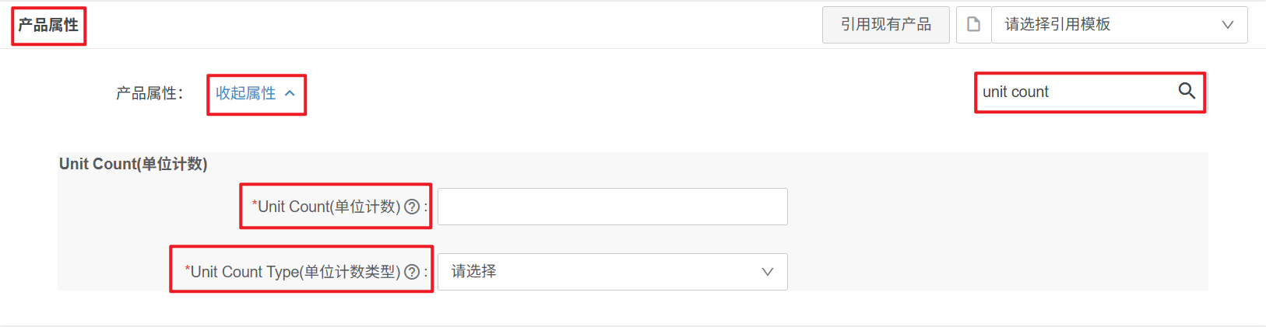The image size is (1266, 327).
Task: Focus the Unit Count(单位计数) text field
Action: click(x=612, y=207)
